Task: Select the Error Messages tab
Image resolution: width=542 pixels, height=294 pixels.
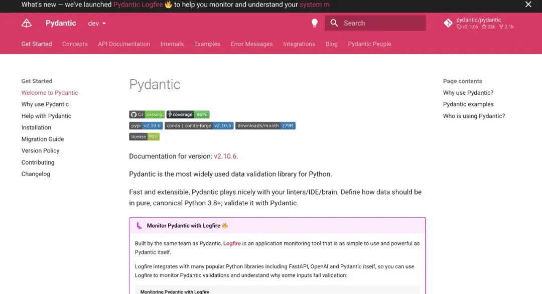Action: pyautogui.click(x=251, y=44)
